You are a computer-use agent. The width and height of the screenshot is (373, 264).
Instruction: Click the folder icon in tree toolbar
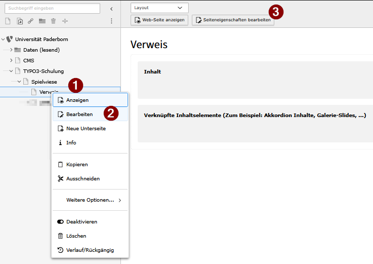pyautogui.click(x=42, y=21)
